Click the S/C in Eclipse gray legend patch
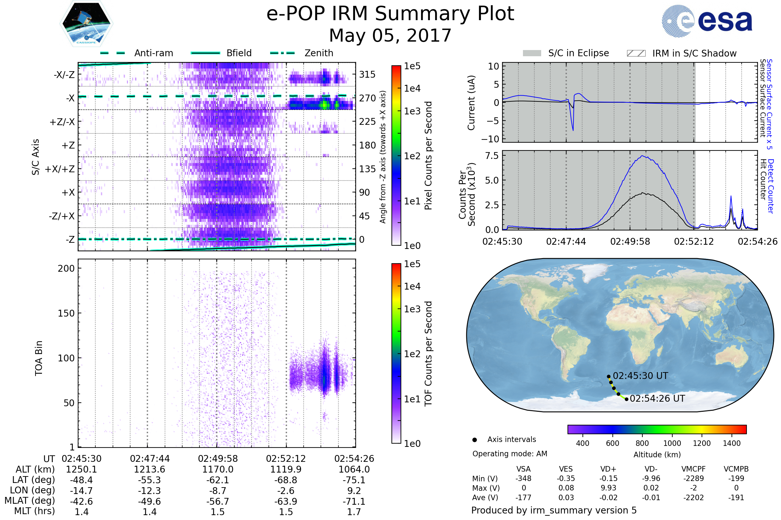Screen dimensions: 781x520 (x=532, y=53)
